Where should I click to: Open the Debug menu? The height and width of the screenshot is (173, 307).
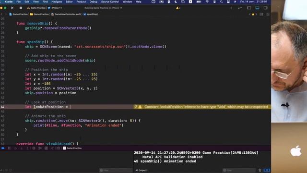pyautogui.click(x=94, y=2)
